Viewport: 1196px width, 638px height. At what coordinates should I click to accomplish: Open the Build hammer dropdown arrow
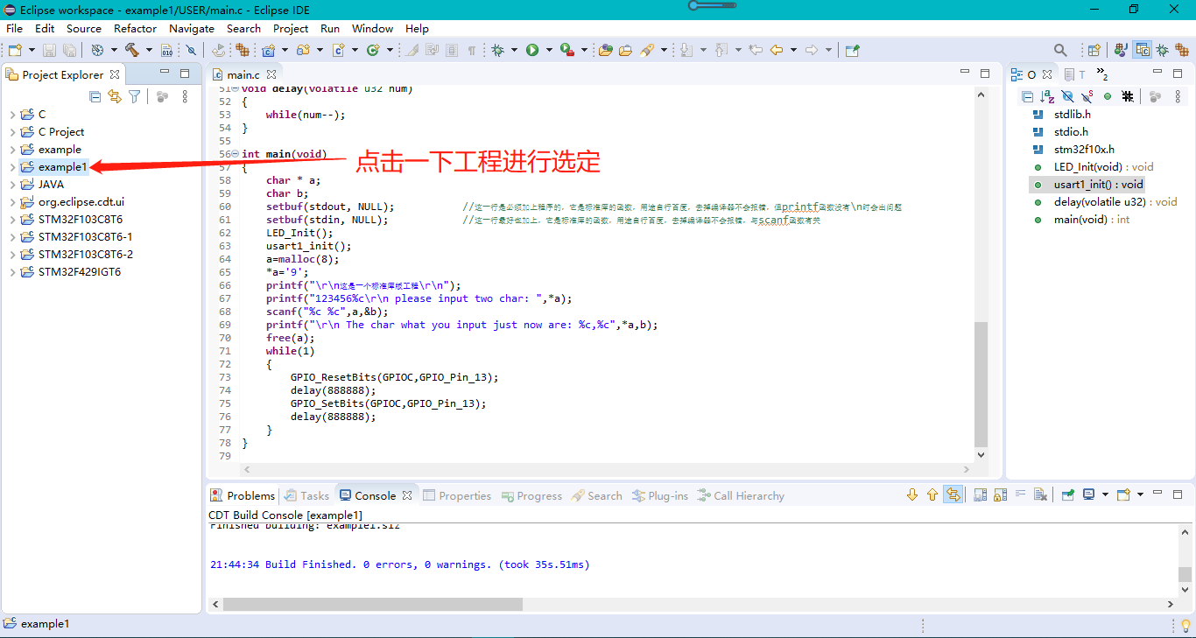(x=149, y=51)
